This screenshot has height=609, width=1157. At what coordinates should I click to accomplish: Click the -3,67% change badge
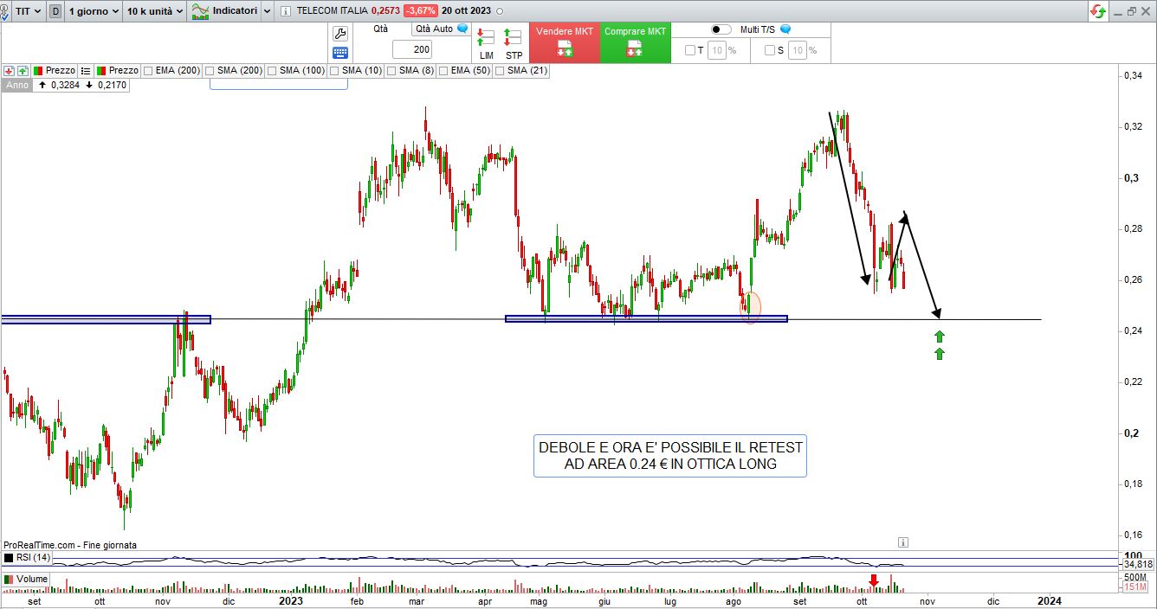point(421,11)
